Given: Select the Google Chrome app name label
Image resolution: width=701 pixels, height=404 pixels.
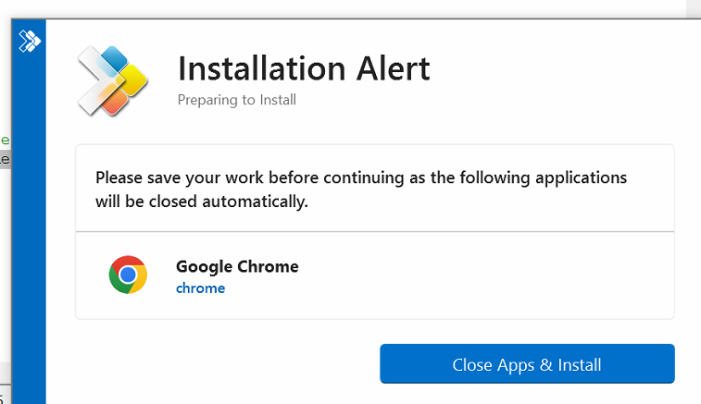Looking at the screenshot, I should (x=237, y=266).
